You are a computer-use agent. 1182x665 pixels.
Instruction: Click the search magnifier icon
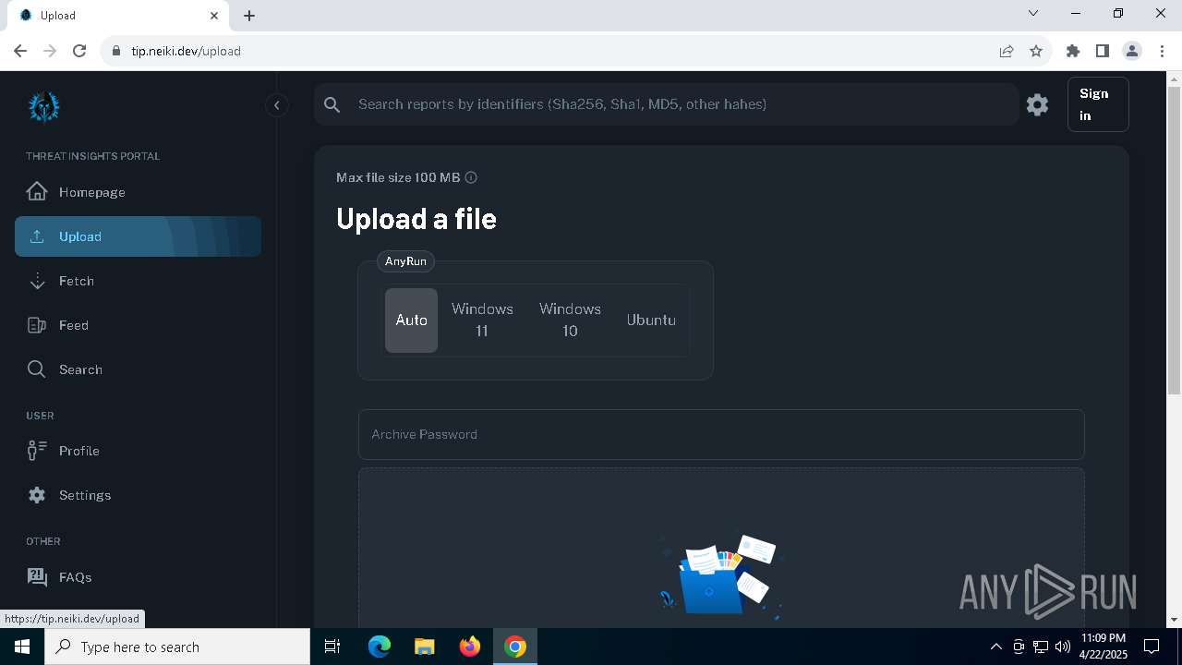click(332, 104)
